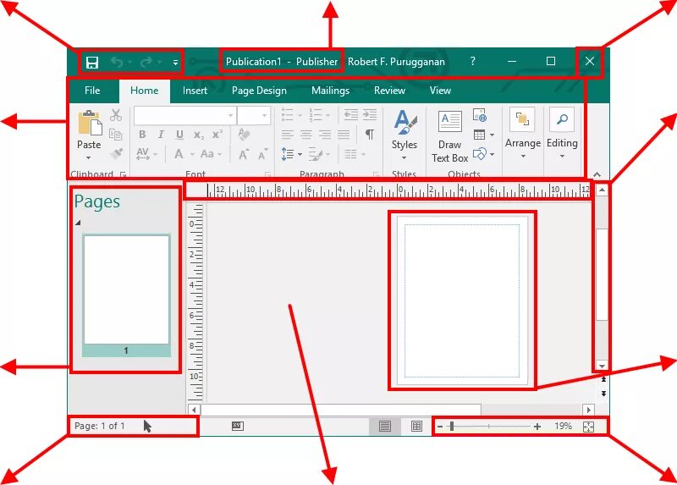Click the vertical scrollbar up arrow
Screen dimensions: 677x485
tap(602, 190)
